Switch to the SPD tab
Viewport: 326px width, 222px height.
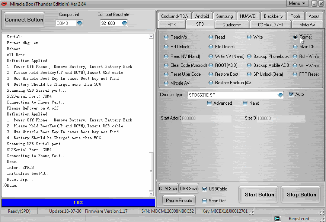tap(200, 24)
